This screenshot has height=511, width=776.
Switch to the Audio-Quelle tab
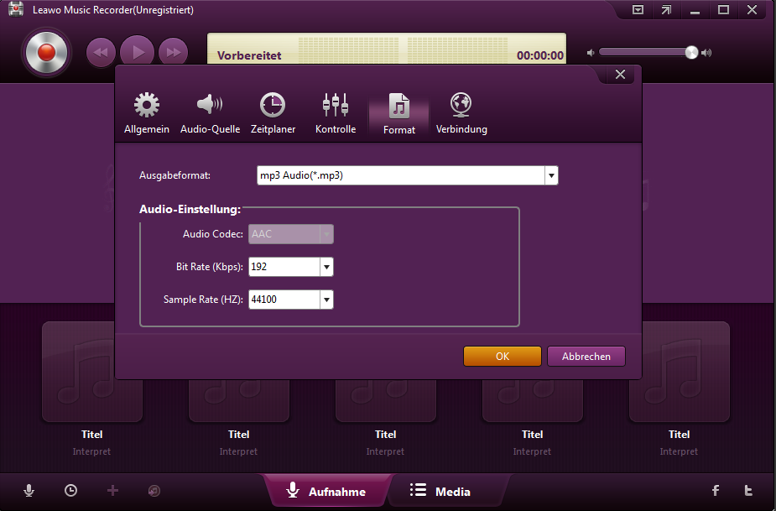pyautogui.click(x=210, y=113)
